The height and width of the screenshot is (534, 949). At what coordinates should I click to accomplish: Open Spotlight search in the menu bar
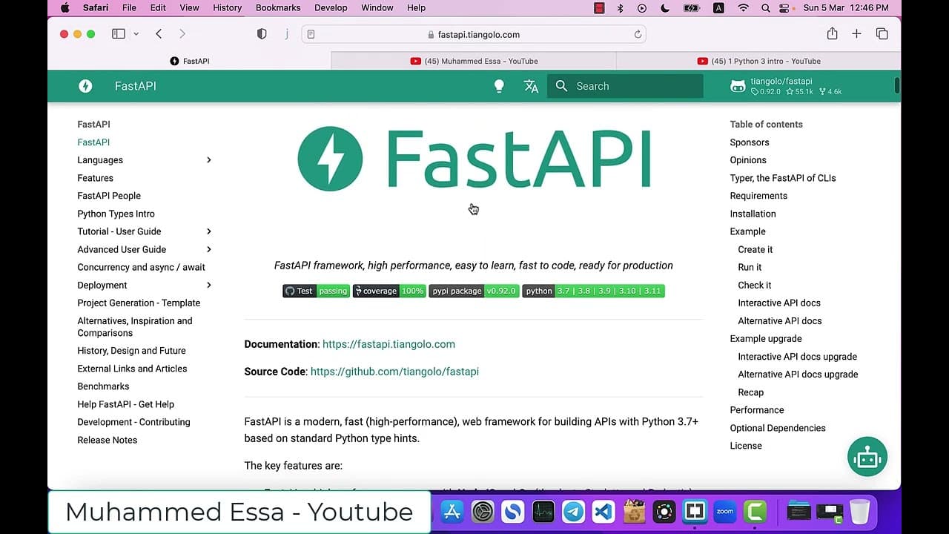tap(765, 7)
